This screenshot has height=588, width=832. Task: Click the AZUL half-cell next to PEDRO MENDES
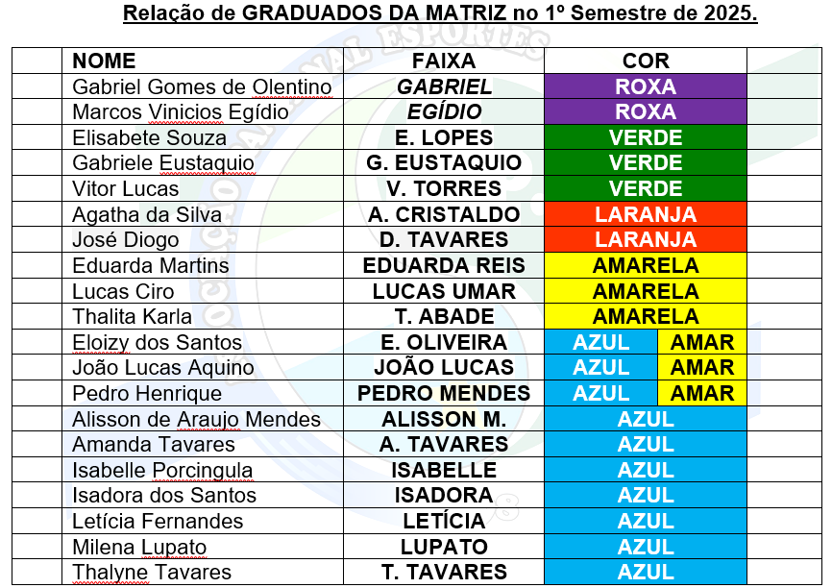pyautogui.click(x=601, y=393)
